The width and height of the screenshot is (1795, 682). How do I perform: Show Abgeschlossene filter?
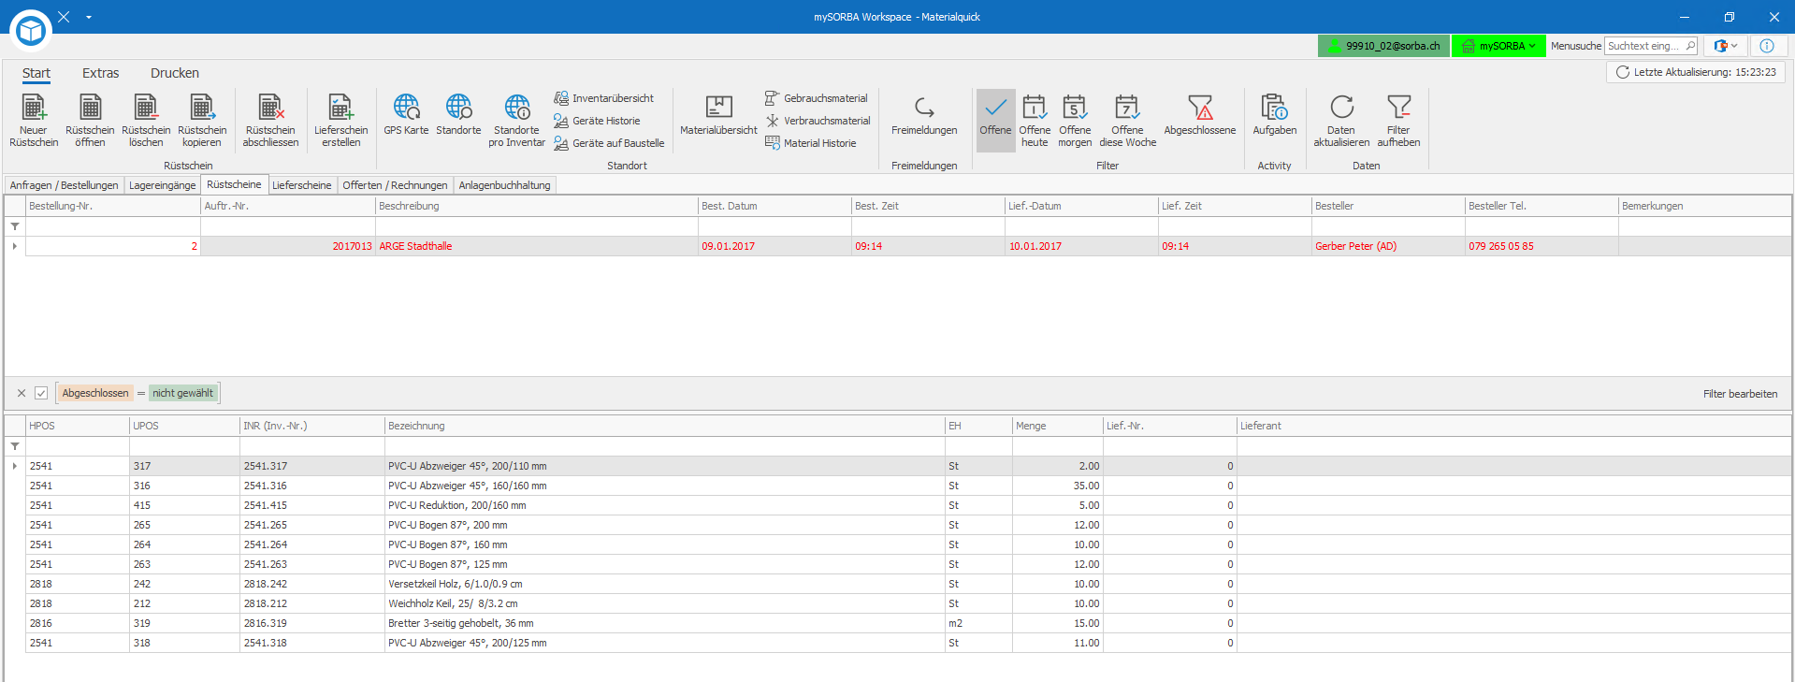pos(1200,116)
